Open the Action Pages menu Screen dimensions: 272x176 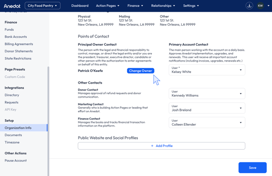point(107,6)
